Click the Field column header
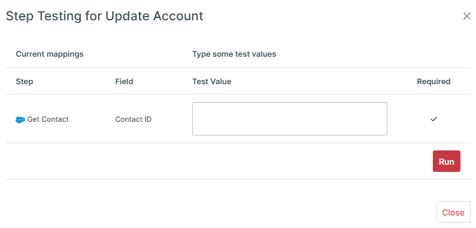 point(124,81)
